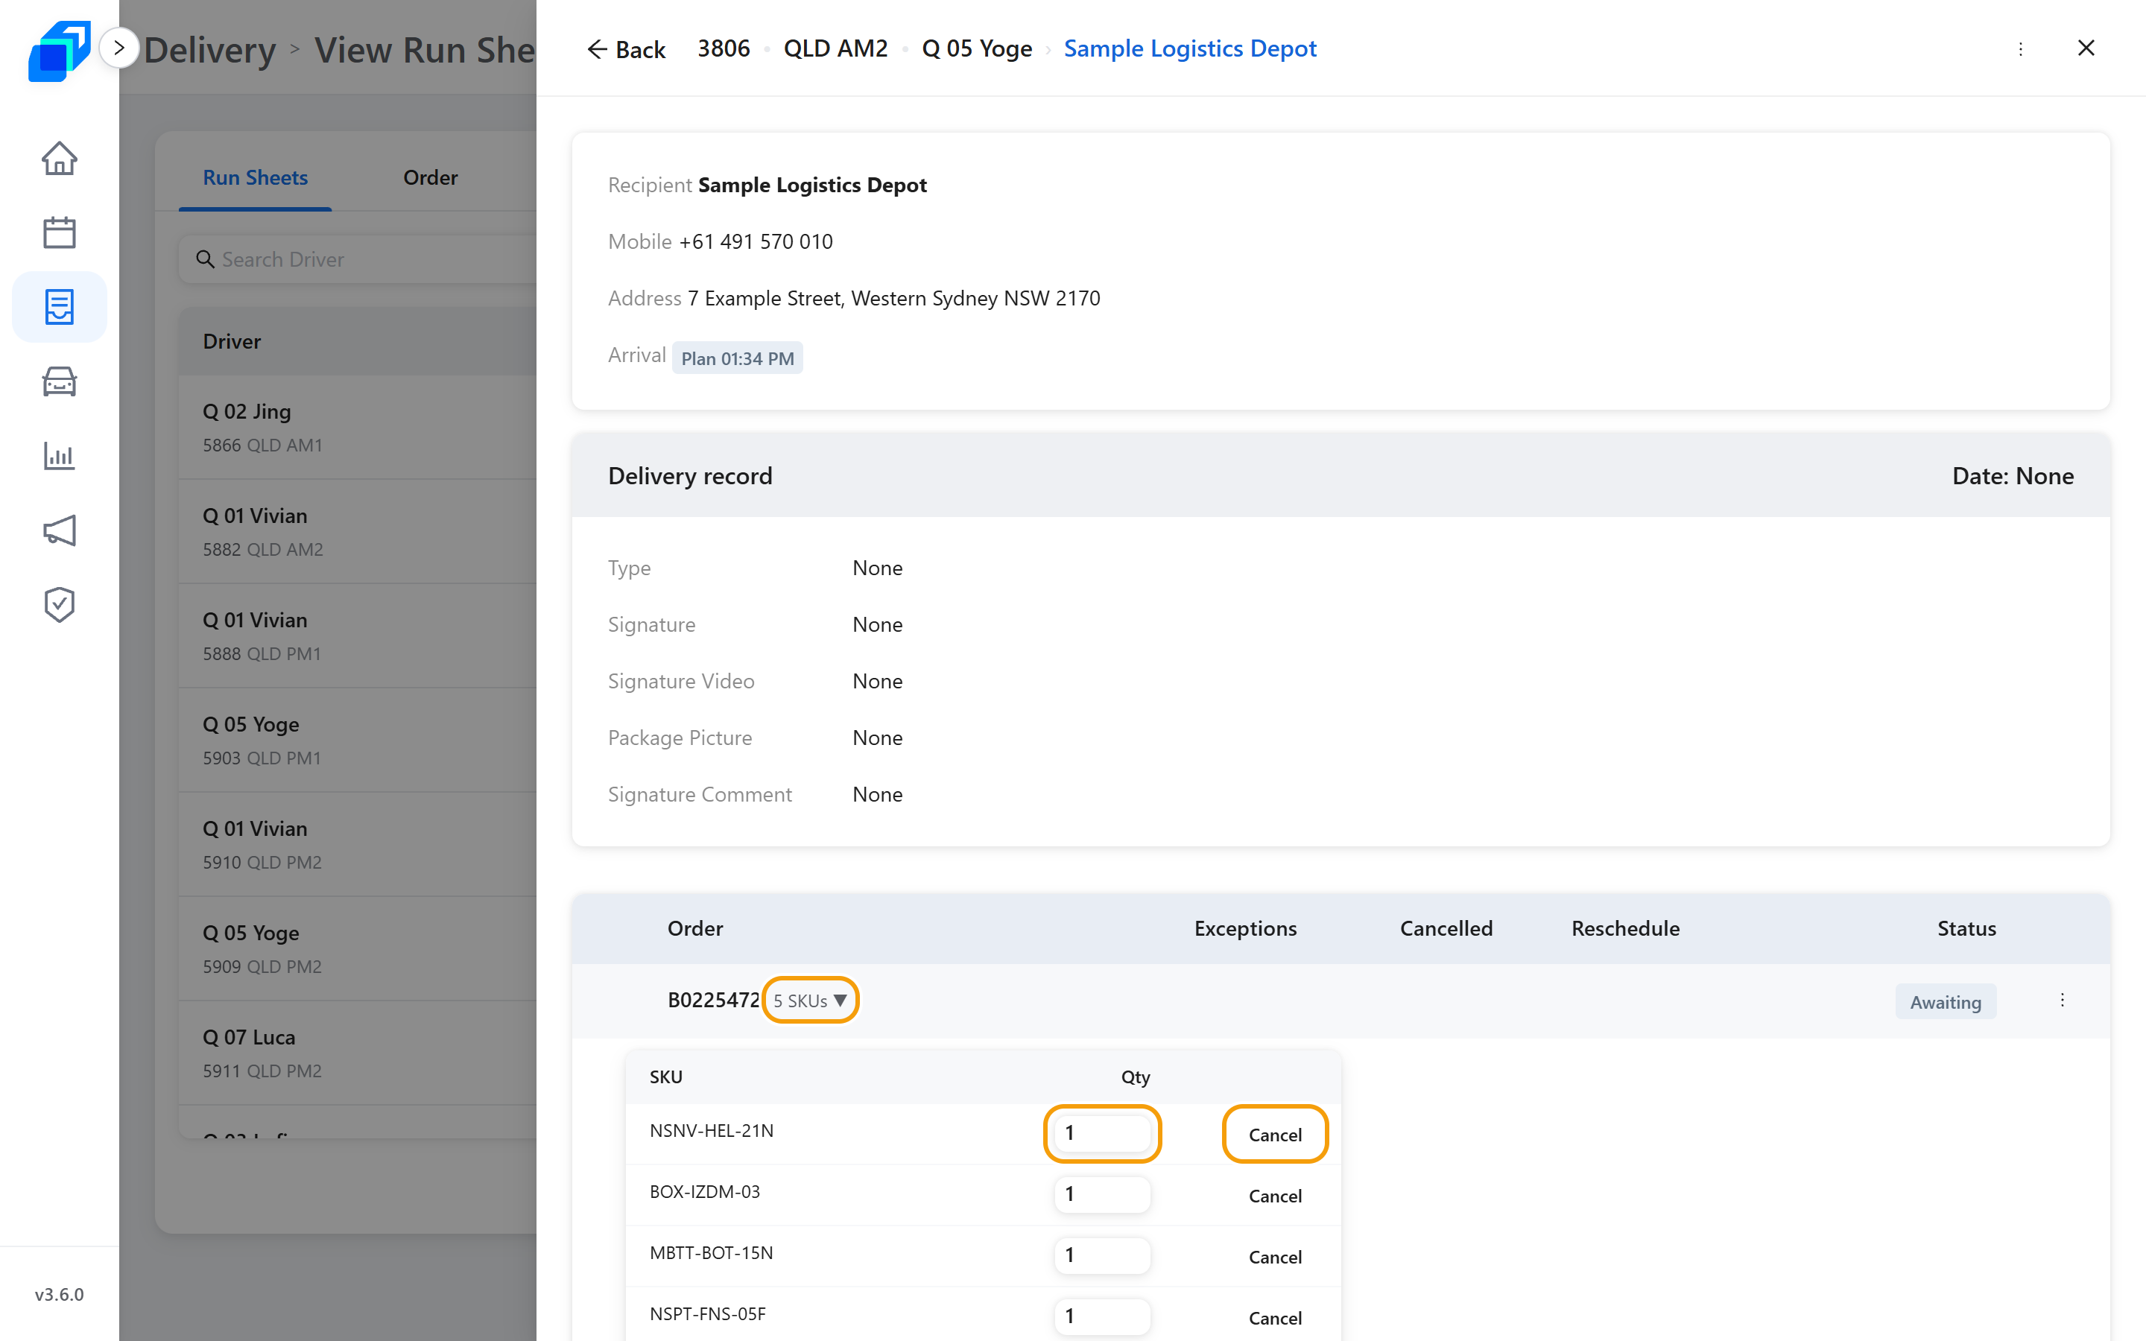Select the Run Sheet document icon
2146x1341 pixels.
coord(60,307)
